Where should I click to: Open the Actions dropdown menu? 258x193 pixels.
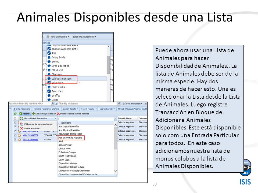(25, 114)
